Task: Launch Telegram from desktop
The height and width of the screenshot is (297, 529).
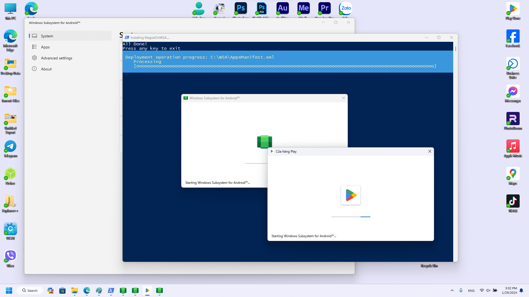Action: [x=10, y=149]
